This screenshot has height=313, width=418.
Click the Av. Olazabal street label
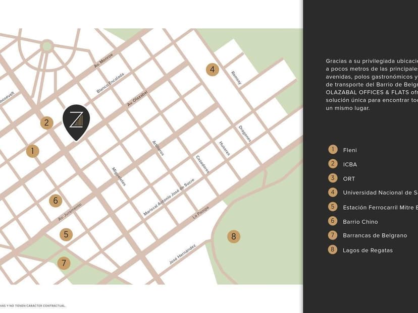137,99
